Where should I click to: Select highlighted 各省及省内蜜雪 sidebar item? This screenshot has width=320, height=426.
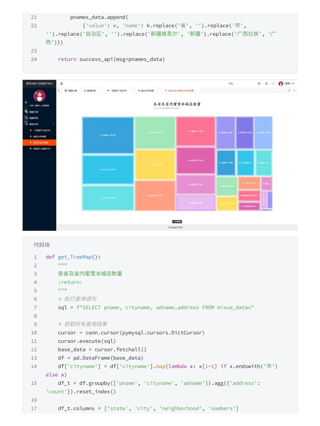point(39,143)
